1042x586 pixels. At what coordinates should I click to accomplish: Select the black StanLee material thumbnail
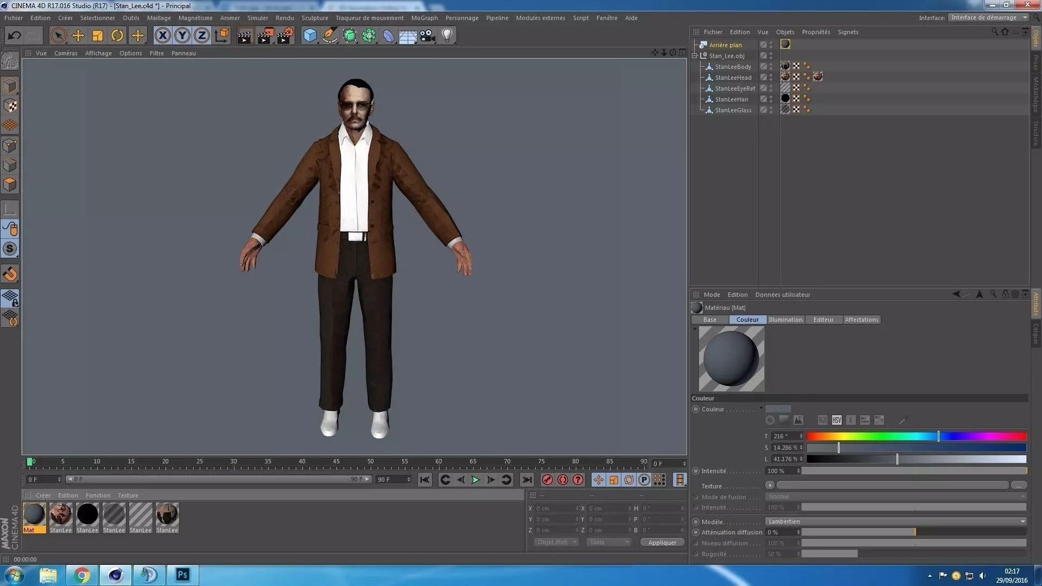[87, 514]
